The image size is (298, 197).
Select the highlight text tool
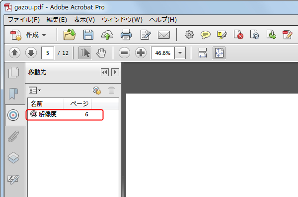click(222, 35)
